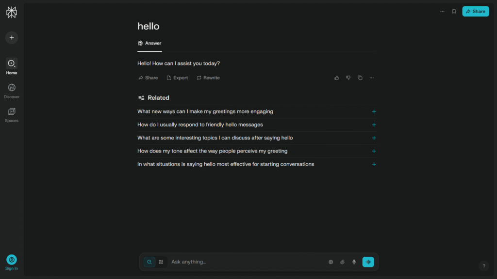Click the thumbs up icon
This screenshot has width=497, height=279.
(337, 78)
